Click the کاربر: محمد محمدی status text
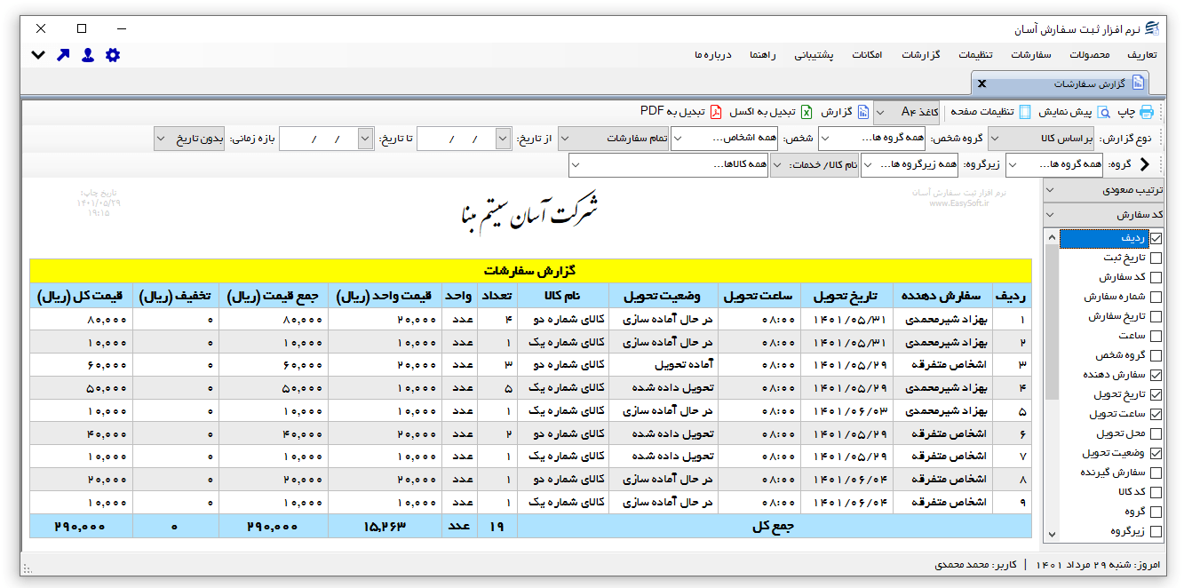The height and width of the screenshot is (588, 1184). tap(976, 565)
